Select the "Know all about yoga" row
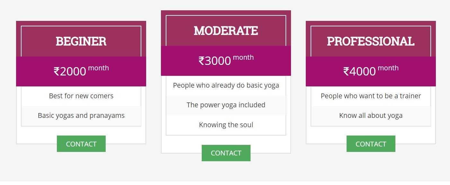450x185 pixels. (x=371, y=116)
